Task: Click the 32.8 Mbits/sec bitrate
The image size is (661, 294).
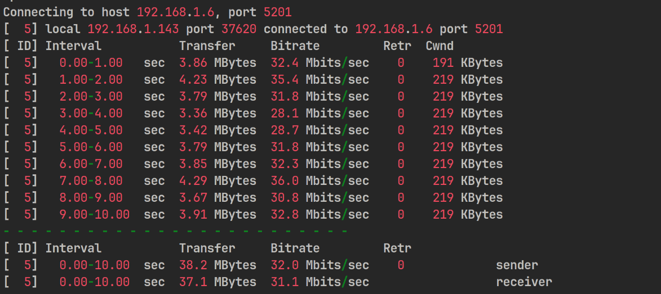Action: (320, 214)
